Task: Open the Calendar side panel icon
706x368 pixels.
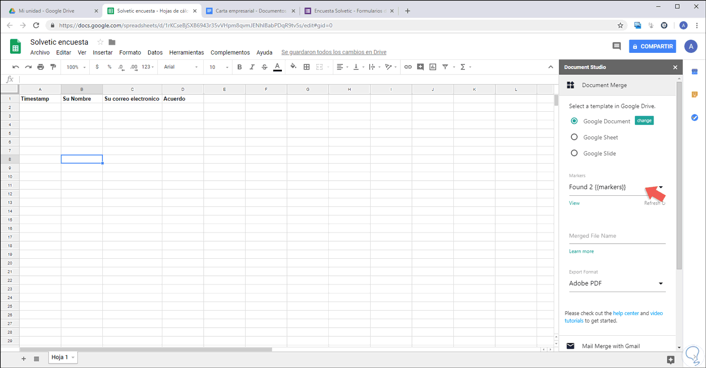Action: pos(694,72)
